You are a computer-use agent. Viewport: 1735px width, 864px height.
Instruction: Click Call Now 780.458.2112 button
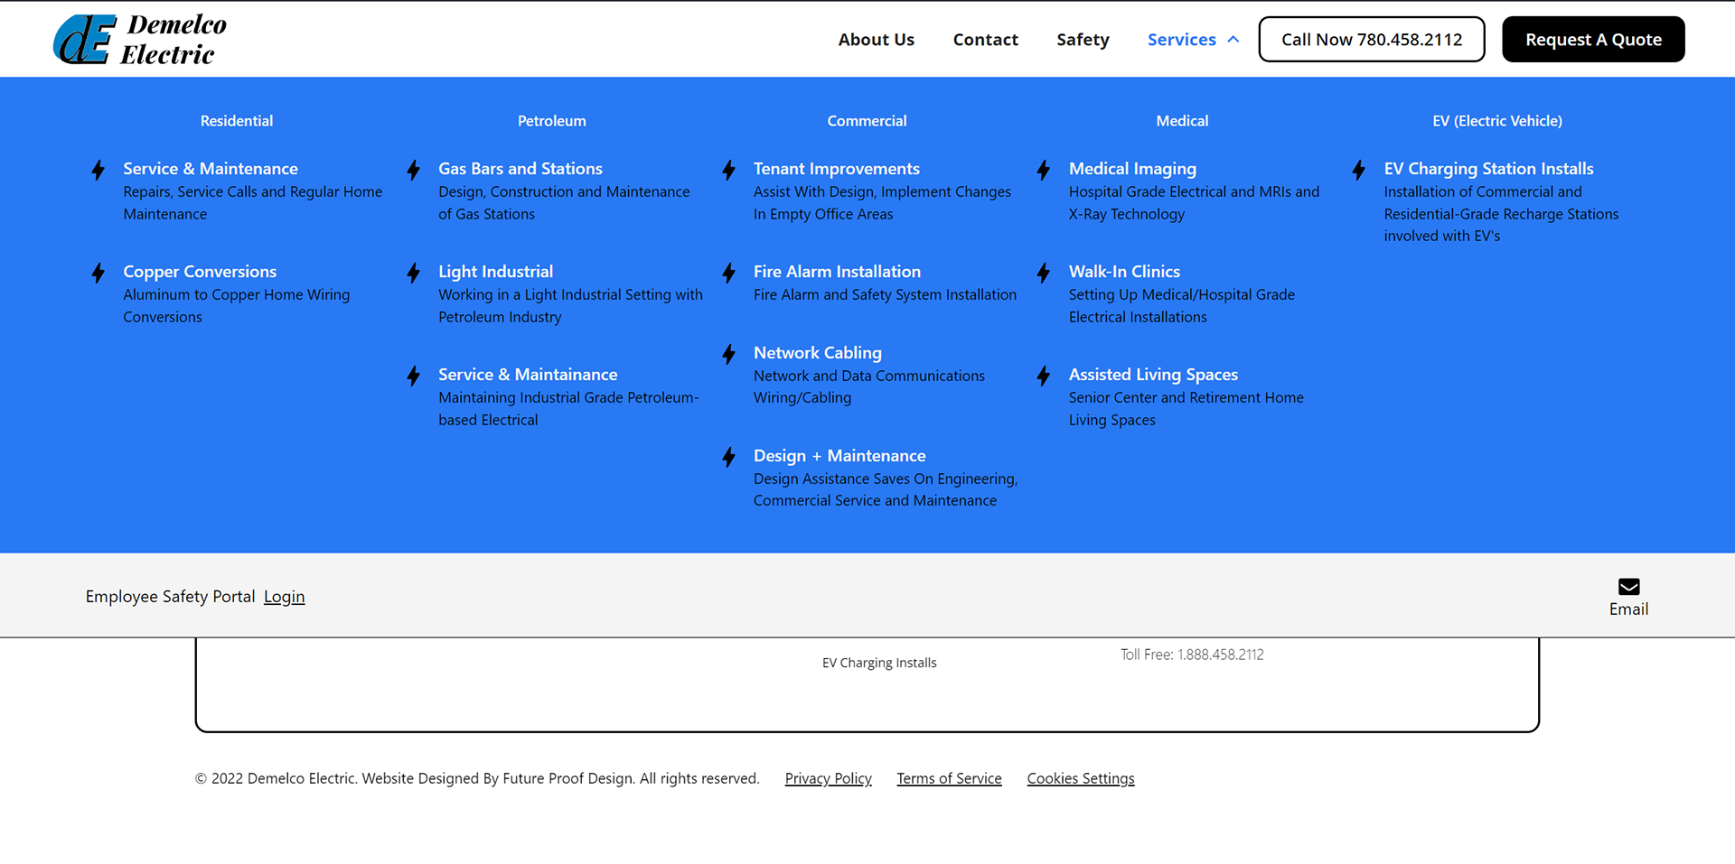pyautogui.click(x=1371, y=40)
